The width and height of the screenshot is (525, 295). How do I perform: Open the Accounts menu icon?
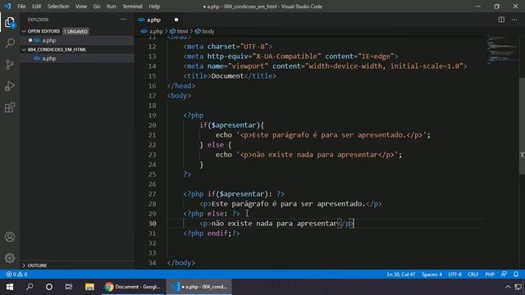[x=10, y=237]
